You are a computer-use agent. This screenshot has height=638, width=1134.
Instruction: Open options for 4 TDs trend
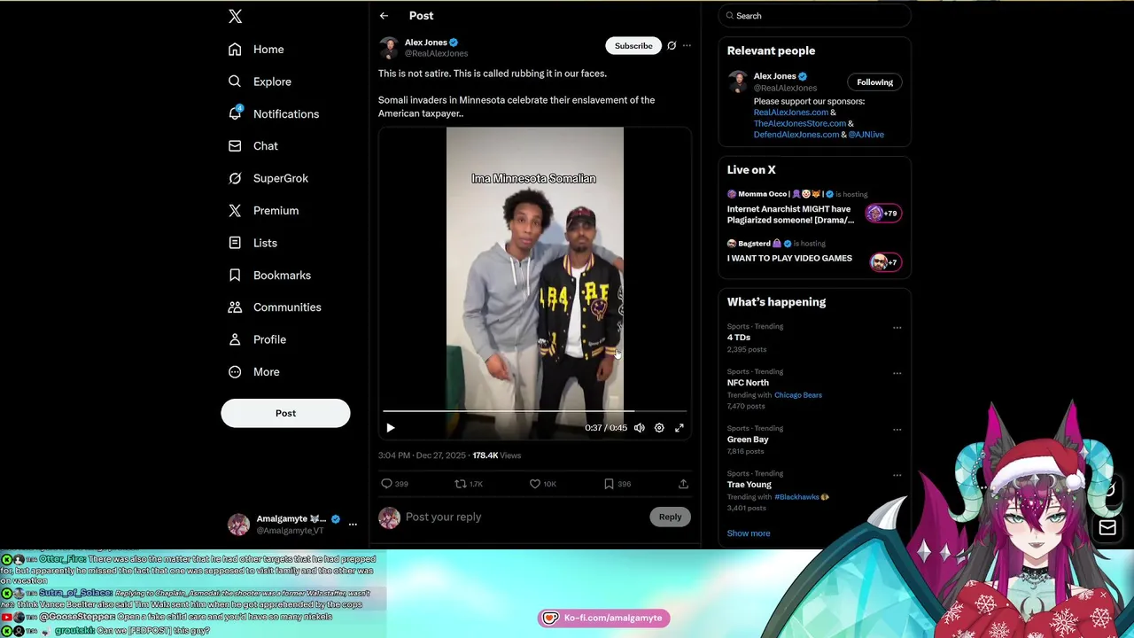(x=897, y=328)
